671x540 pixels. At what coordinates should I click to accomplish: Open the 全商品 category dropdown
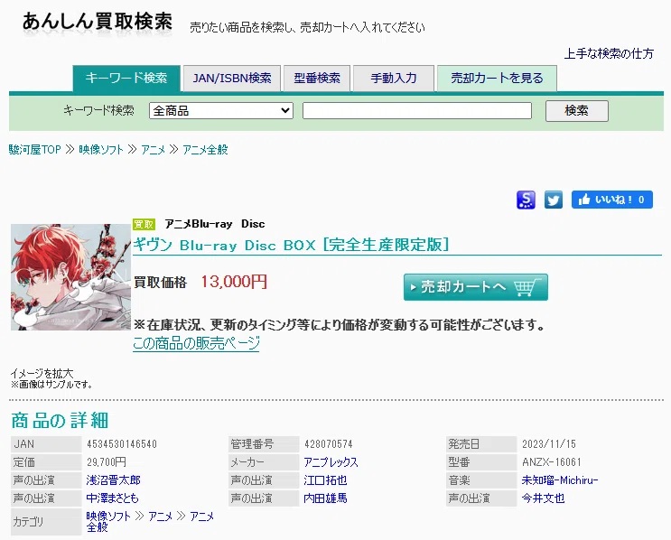221,111
